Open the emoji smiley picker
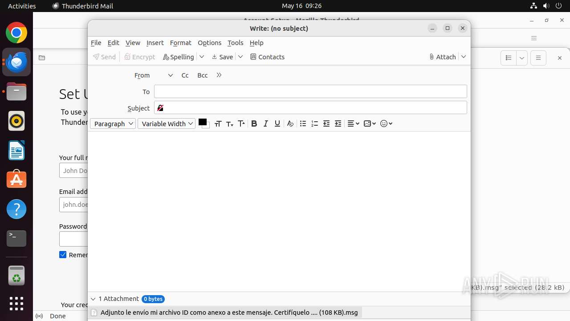This screenshot has height=321, width=570. coord(386,123)
